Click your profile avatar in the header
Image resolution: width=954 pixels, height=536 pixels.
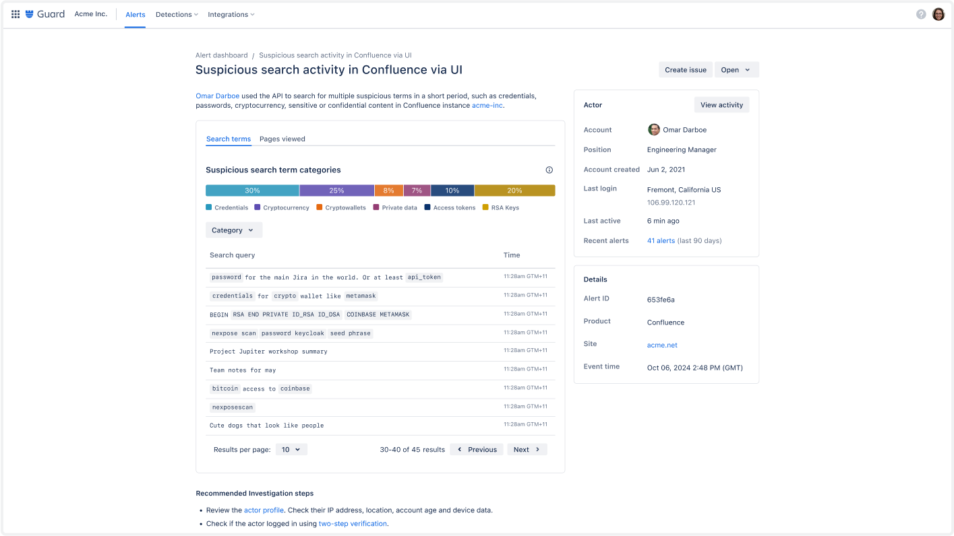(938, 13)
